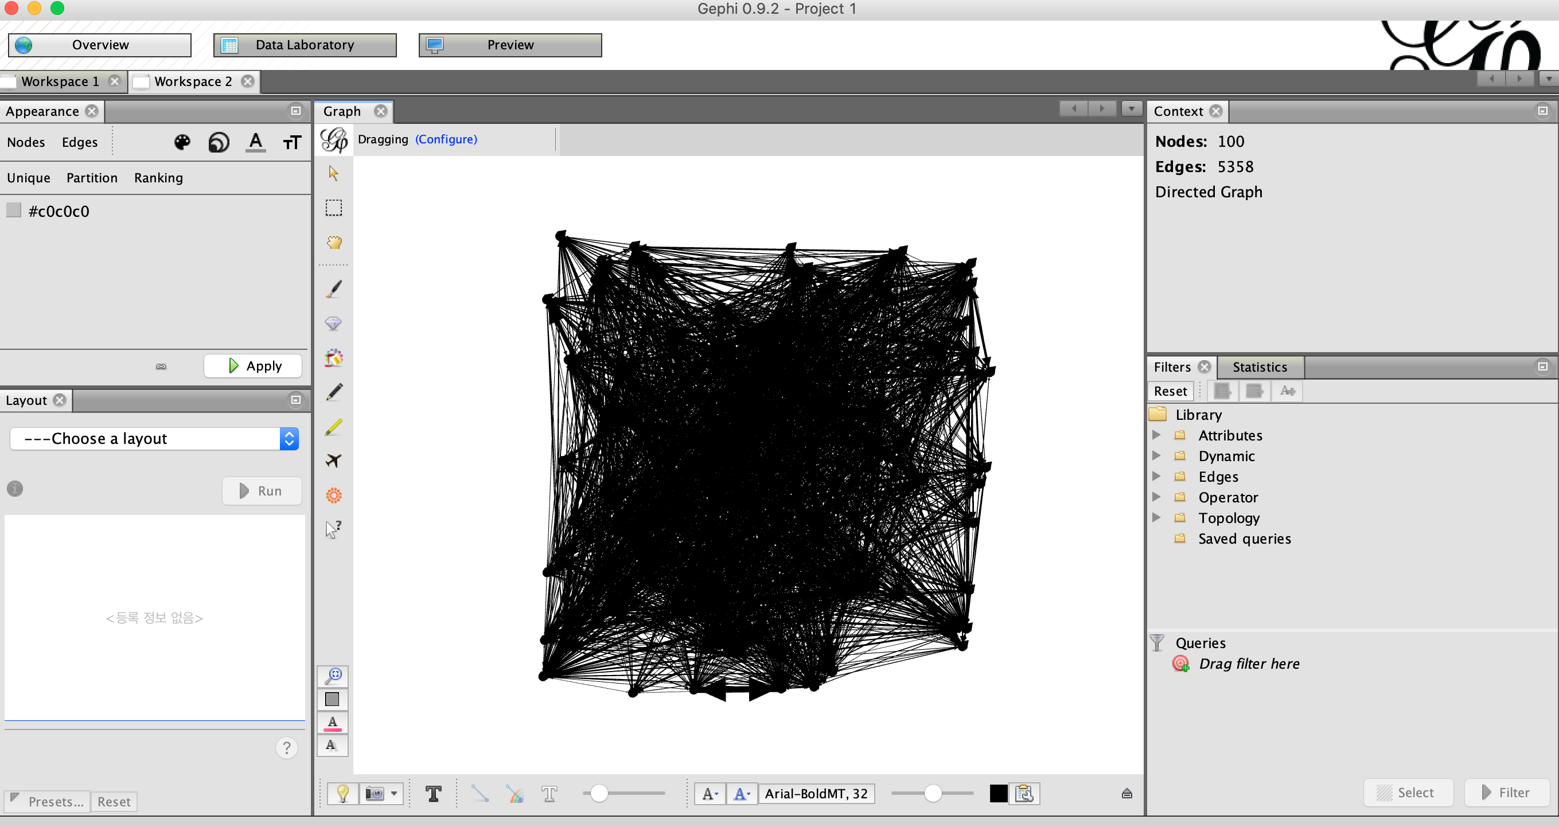Click the black label color swatch
This screenshot has width=1559, height=827.
(x=998, y=793)
